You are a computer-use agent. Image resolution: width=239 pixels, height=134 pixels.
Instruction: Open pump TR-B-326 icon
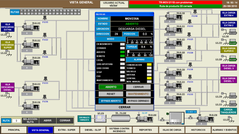[x=31, y=62]
